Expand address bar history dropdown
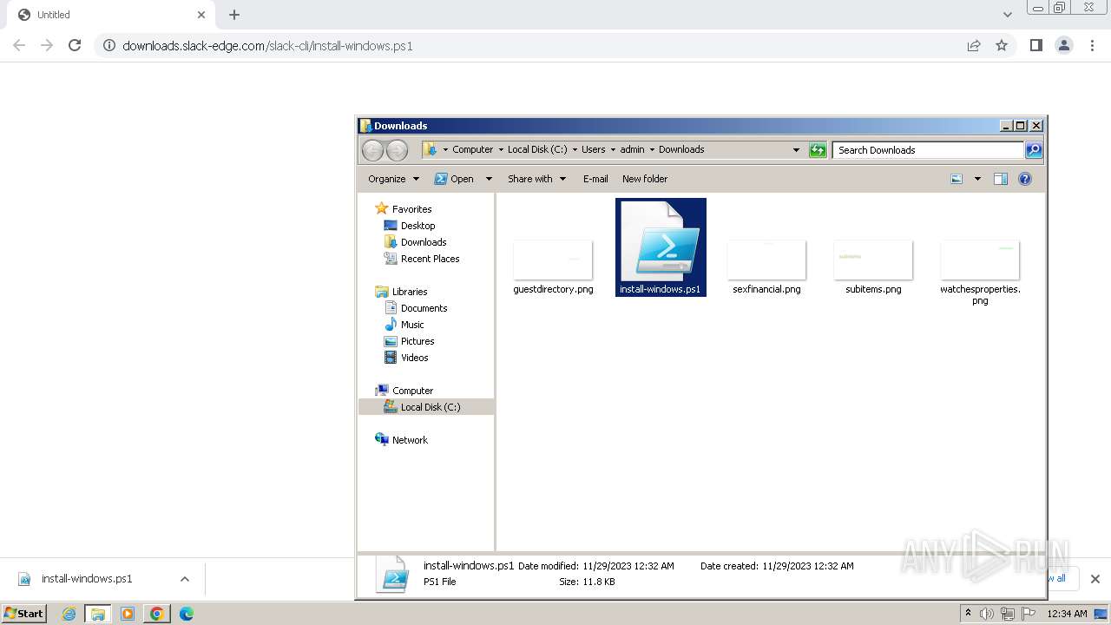Image resolution: width=1111 pixels, height=625 pixels. click(x=796, y=150)
